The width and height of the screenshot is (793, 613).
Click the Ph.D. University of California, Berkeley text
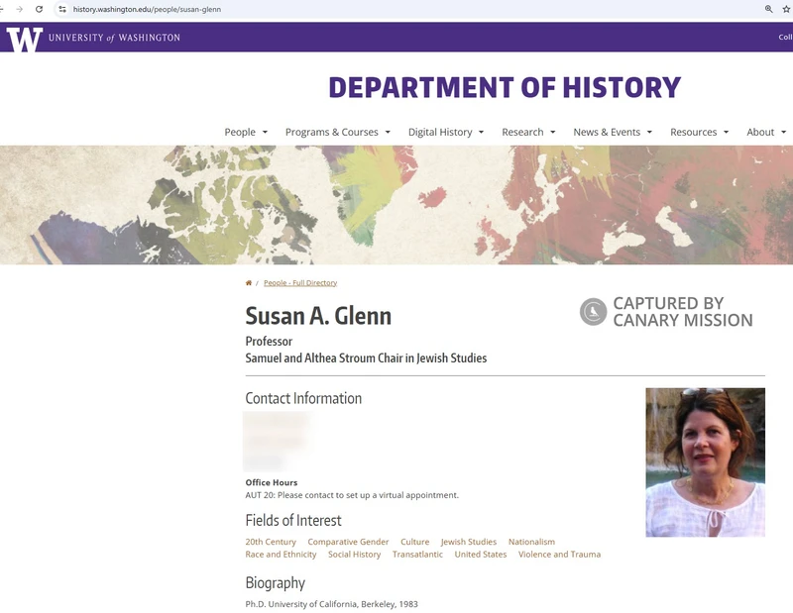(x=332, y=604)
